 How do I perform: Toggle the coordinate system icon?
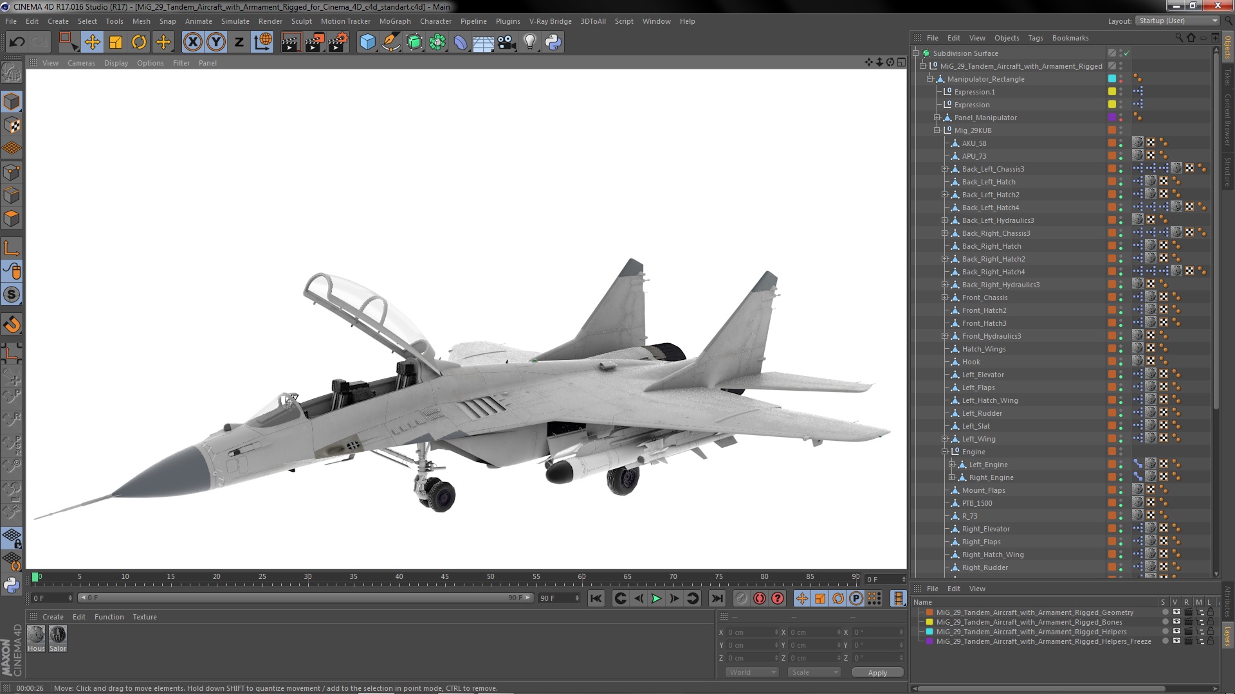(x=262, y=42)
